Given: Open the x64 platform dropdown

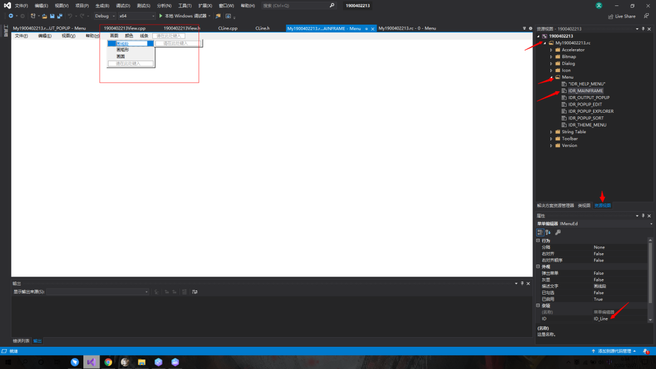Looking at the screenshot, I should pyautogui.click(x=136, y=16).
